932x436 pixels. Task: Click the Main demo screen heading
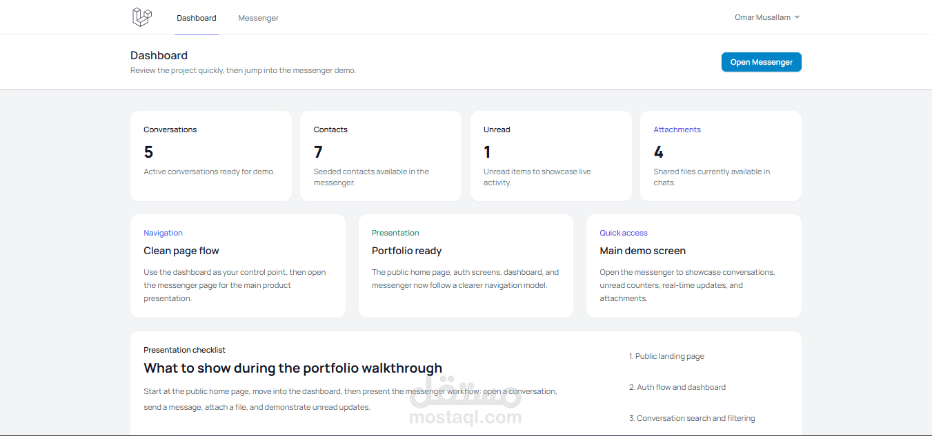coord(642,251)
